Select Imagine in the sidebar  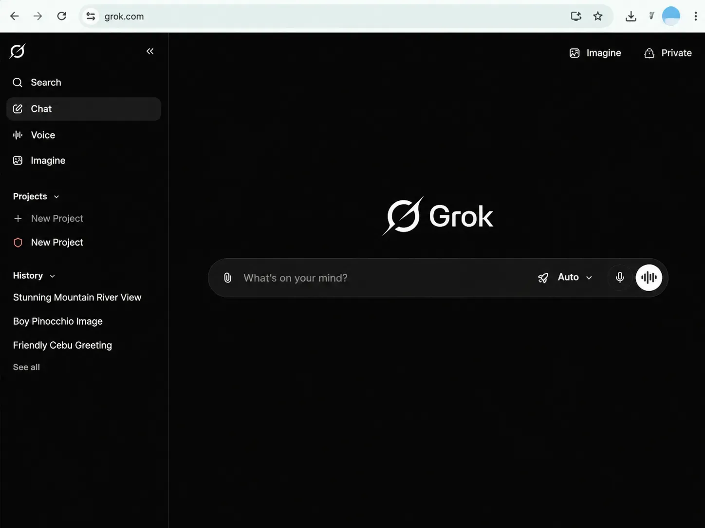click(84, 160)
